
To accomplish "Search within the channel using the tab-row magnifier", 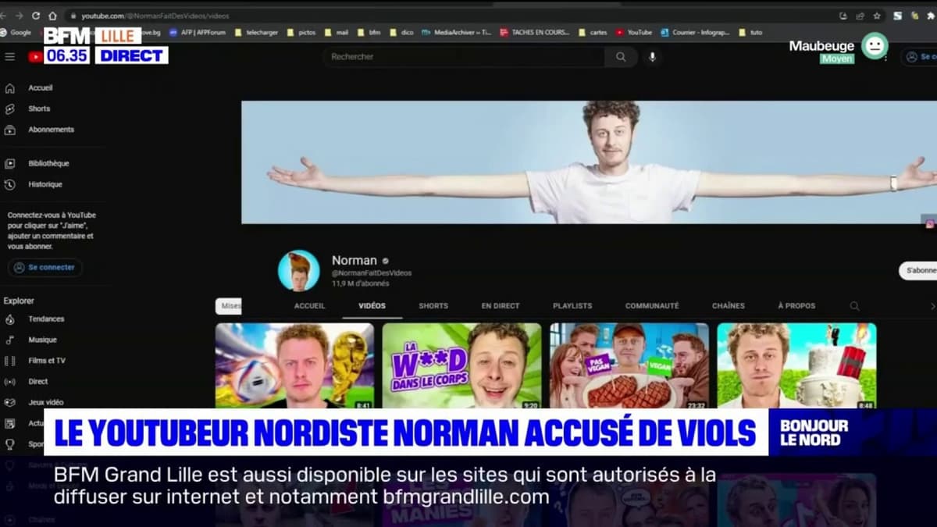I will (854, 306).
